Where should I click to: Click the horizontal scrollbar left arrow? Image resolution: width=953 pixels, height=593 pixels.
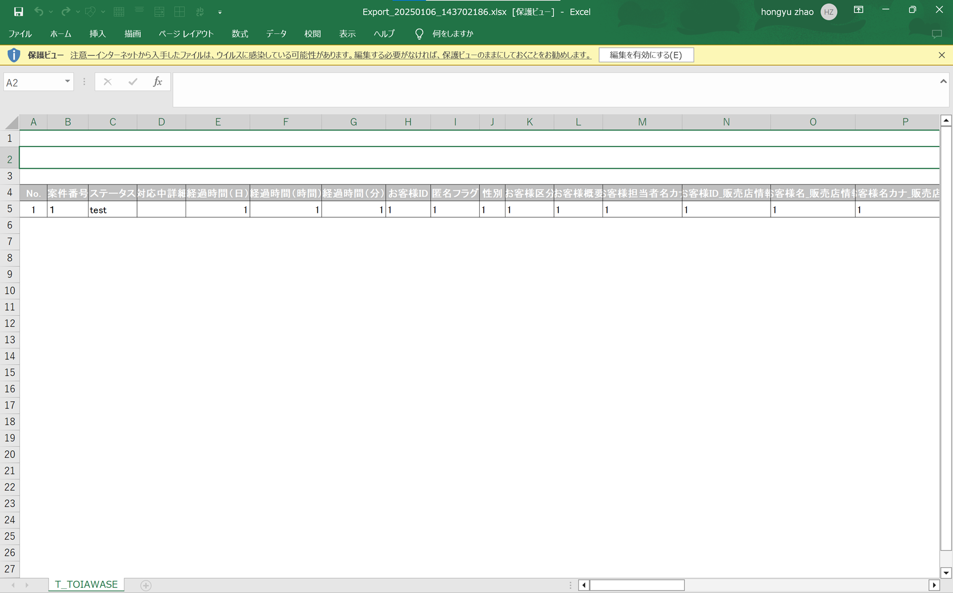(x=584, y=585)
